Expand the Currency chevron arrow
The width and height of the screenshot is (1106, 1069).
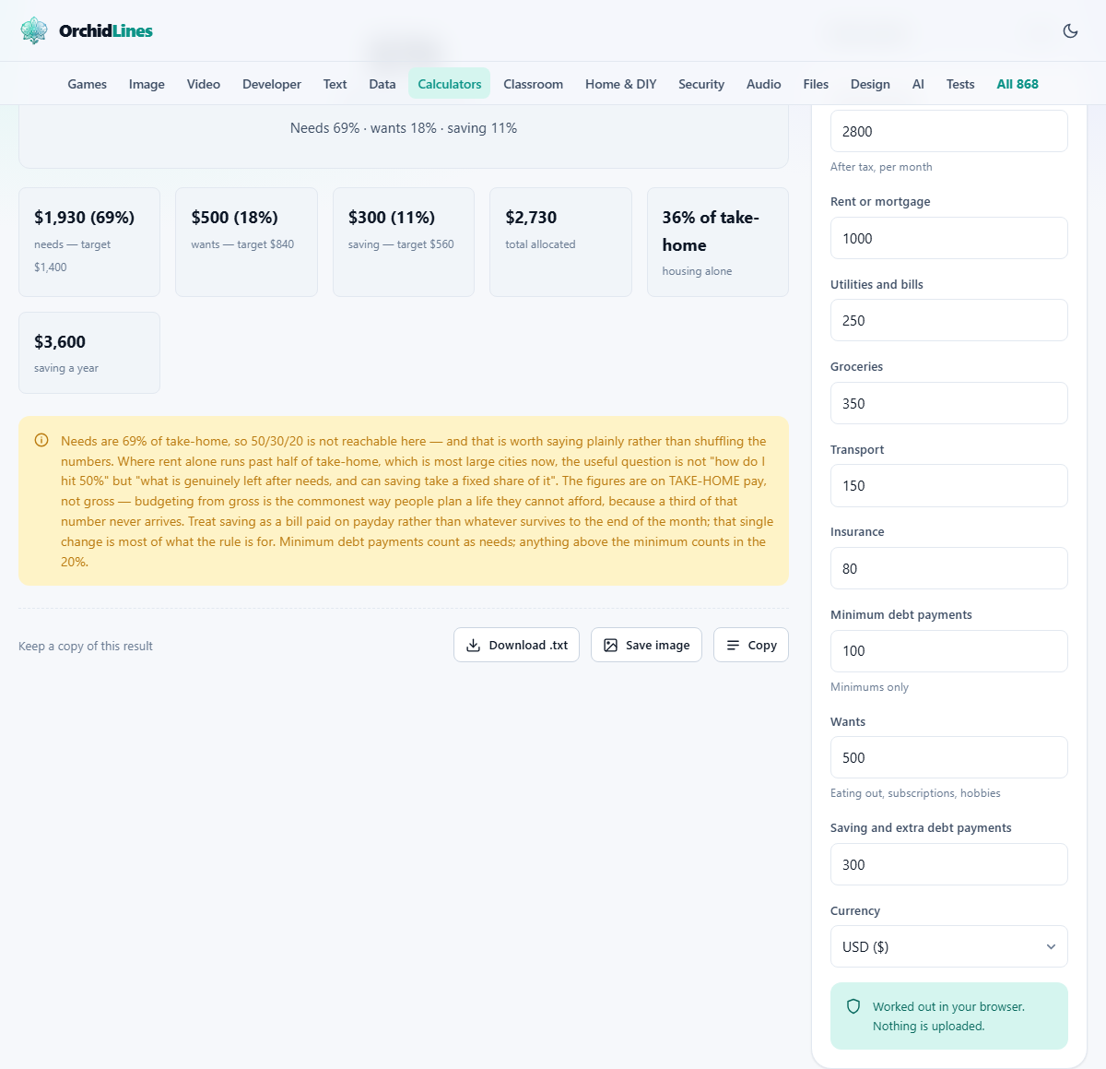point(1051,947)
